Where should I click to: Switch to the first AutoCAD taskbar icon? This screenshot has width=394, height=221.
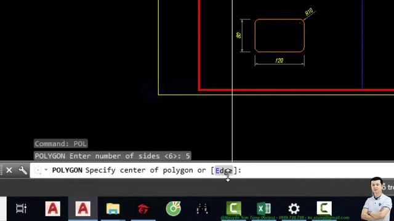[x=53, y=209]
